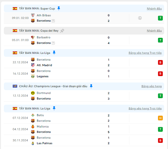Click the green T badge for Ath Bilbao match
The width and height of the screenshot is (168, 149).
(x=160, y=18)
